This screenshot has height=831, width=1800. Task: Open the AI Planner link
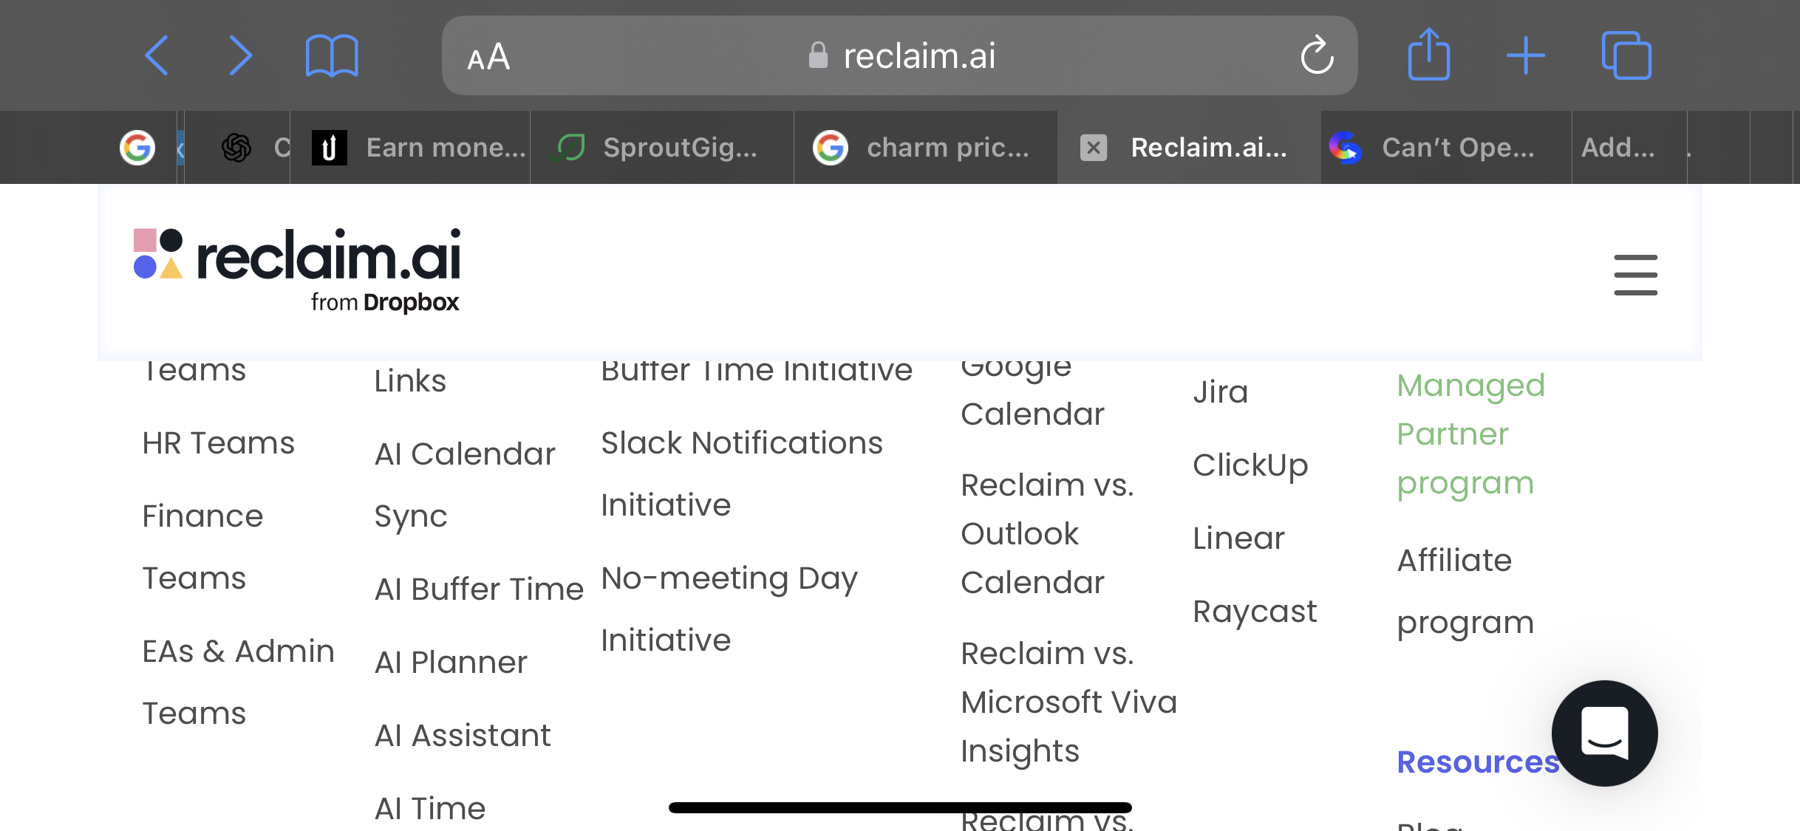[x=451, y=663]
